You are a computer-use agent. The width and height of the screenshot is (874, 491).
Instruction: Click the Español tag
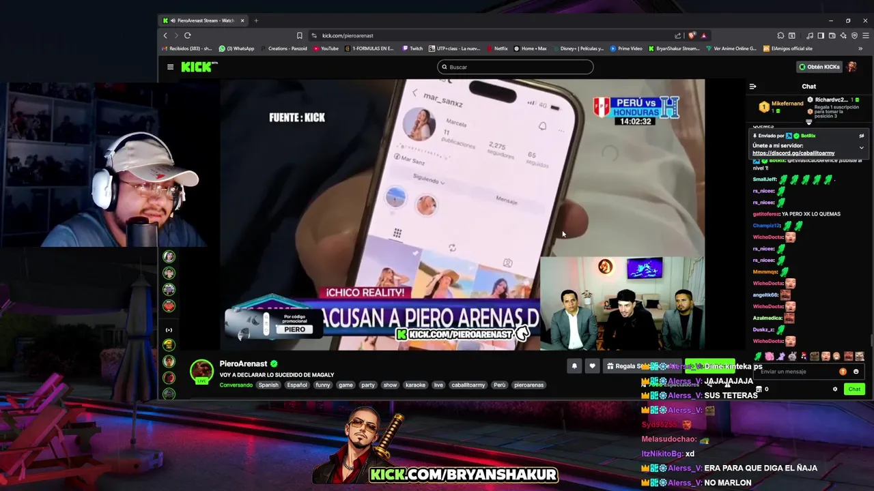pos(297,385)
